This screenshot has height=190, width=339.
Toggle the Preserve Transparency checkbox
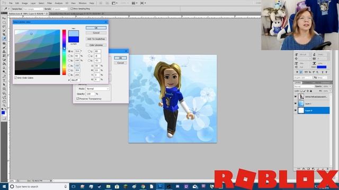78,99
